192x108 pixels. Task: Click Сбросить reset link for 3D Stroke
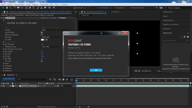[x=44, y=18]
